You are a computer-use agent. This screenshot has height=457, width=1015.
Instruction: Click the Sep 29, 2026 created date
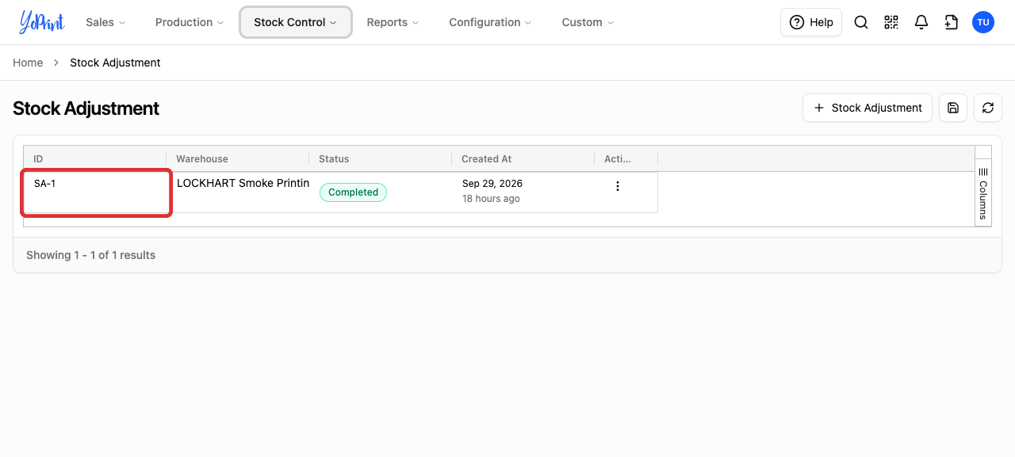(x=492, y=183)
